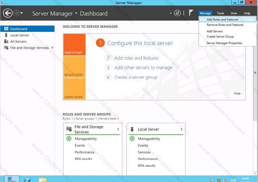Expand File and Storage Services arrow
The width and height of the screenshot is (258, 182).
tap(52, 48)
